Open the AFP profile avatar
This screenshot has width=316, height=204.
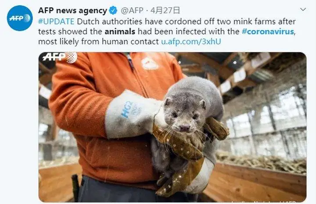[x=20, y=18]
